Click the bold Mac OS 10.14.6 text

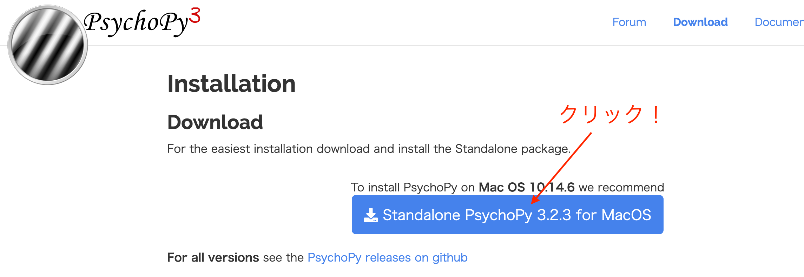point(528,187)
